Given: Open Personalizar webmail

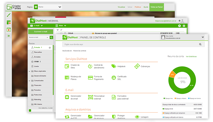Looking at the screenshot, I should pyautogui.click(x=96, y=97).
